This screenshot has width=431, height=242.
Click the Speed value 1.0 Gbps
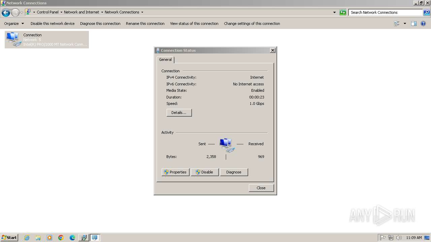(x=257, y=104)
